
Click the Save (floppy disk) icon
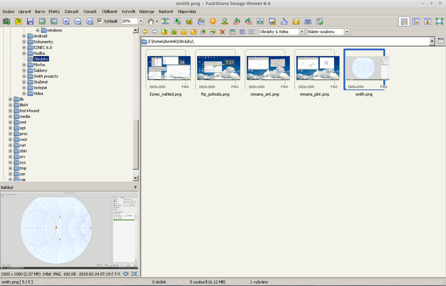tap(30, 21)
